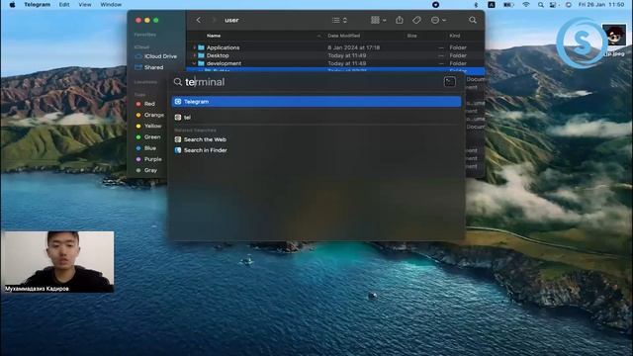The height and width of the screenshot is (356, 633).
Task: Open the View menu
Action: pos(85,4)
